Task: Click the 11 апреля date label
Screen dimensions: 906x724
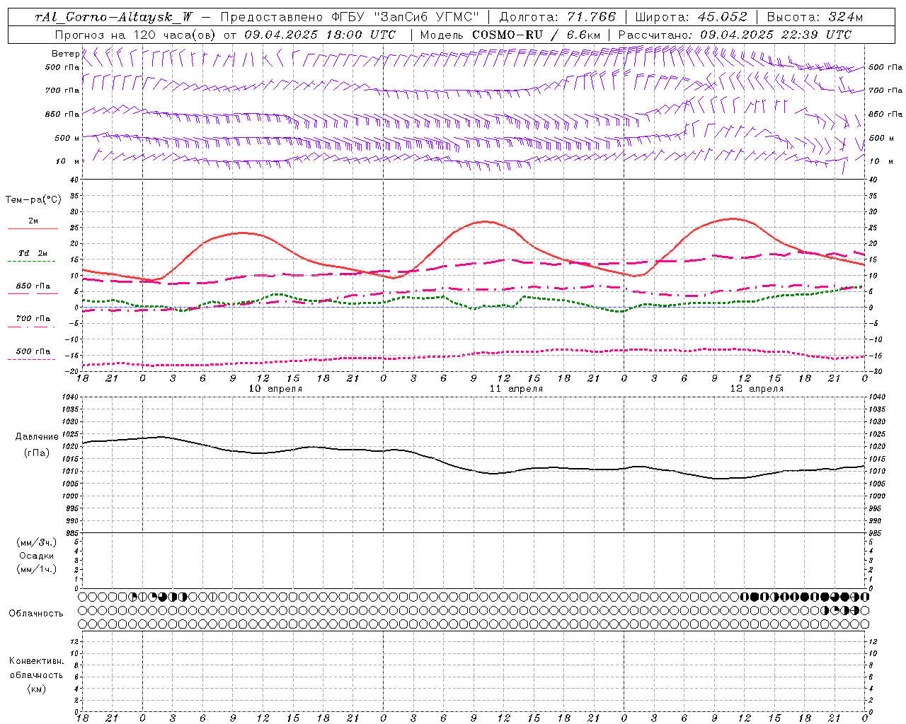Action: (517, 389)
